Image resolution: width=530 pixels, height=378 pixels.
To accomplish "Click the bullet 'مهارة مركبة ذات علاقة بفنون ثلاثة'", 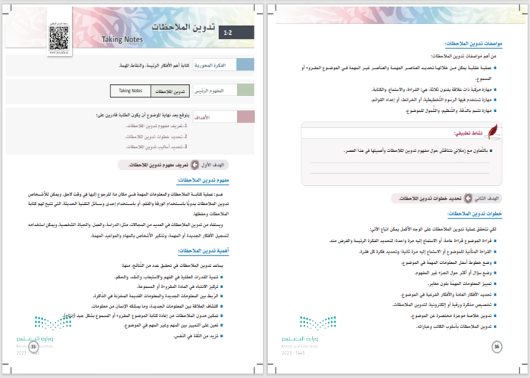I will (x=435, y=89).
